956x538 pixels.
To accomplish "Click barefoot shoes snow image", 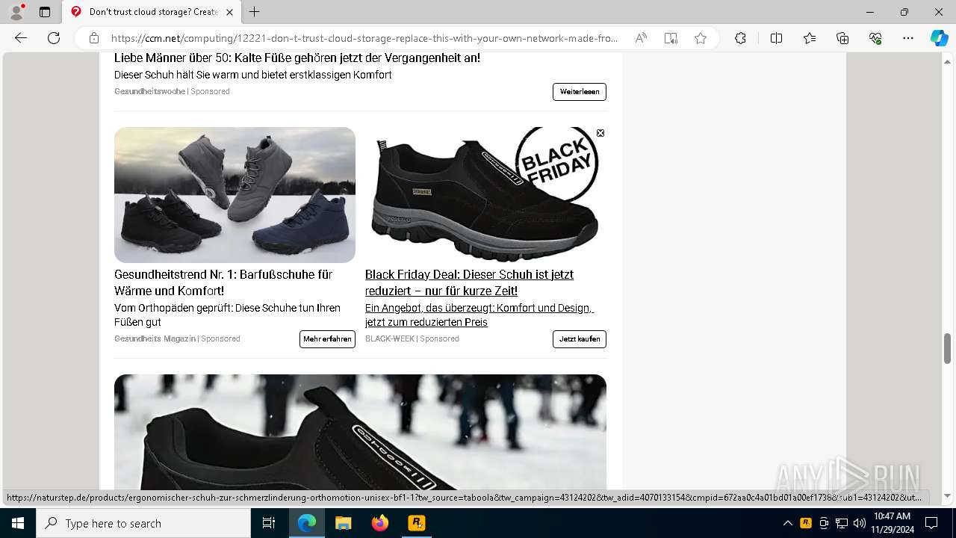I will pyautogui.click(x=235, y=195).
